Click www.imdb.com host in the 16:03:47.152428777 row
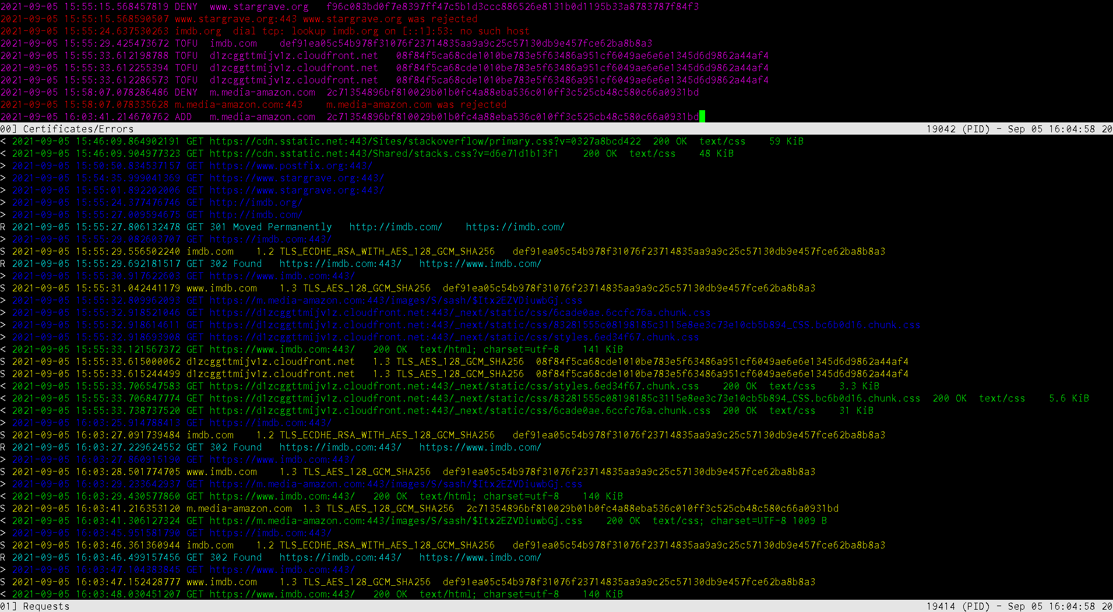Screen dimensions: 1113x612 coord(221,582)
